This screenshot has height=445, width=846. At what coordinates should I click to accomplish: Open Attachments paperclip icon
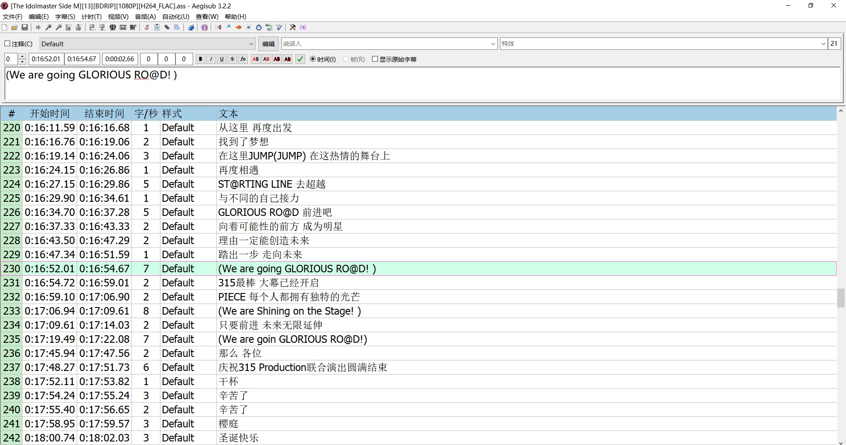point(167,27)
